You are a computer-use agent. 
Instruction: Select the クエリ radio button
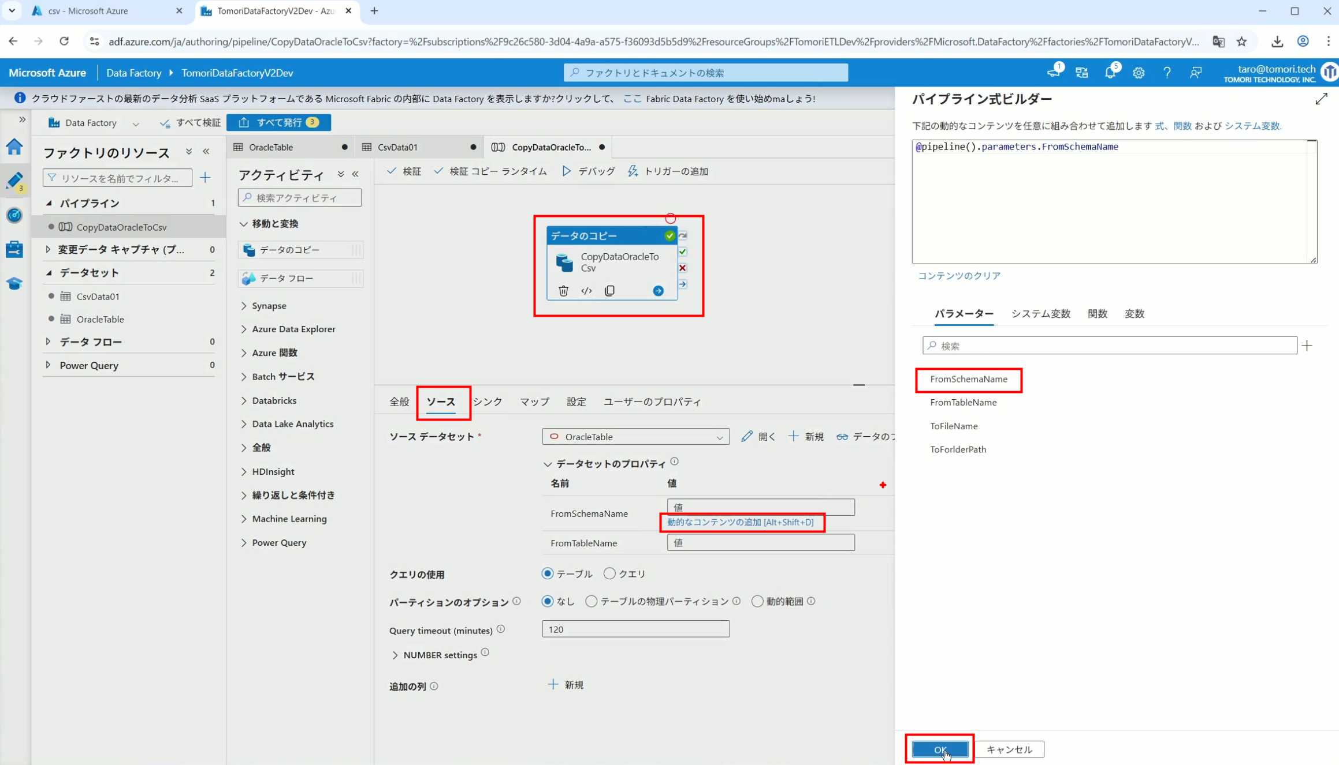609,573
